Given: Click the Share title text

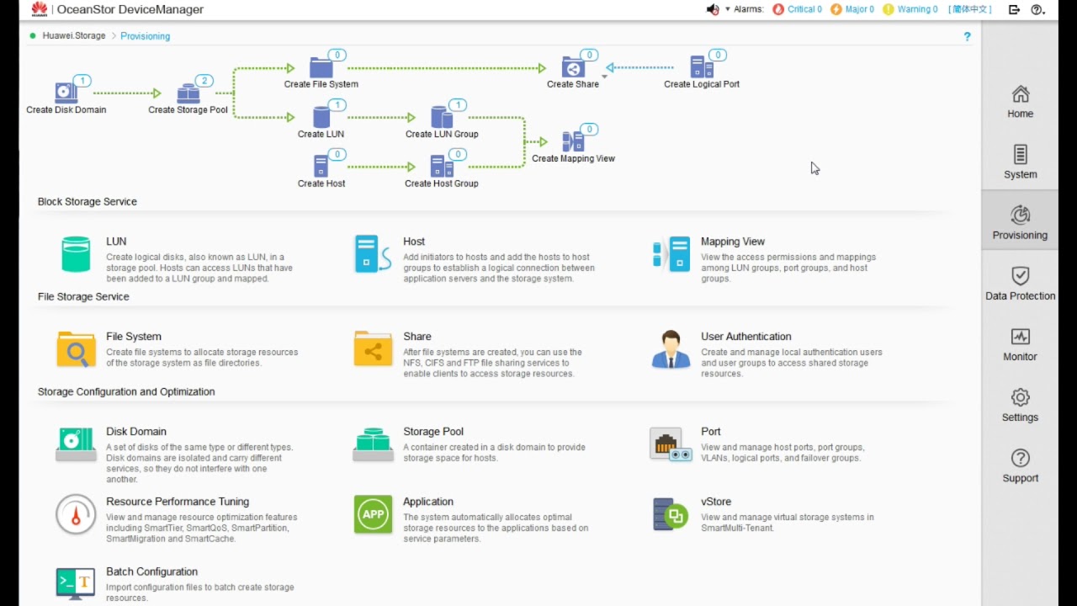Looking at the screenshot, I should (417, 337).
